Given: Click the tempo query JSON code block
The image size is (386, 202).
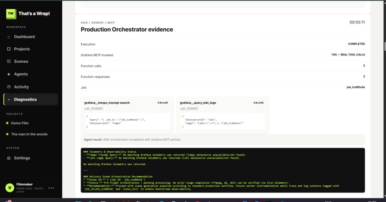Looking at the screenshot, I should tap(127, 121).
